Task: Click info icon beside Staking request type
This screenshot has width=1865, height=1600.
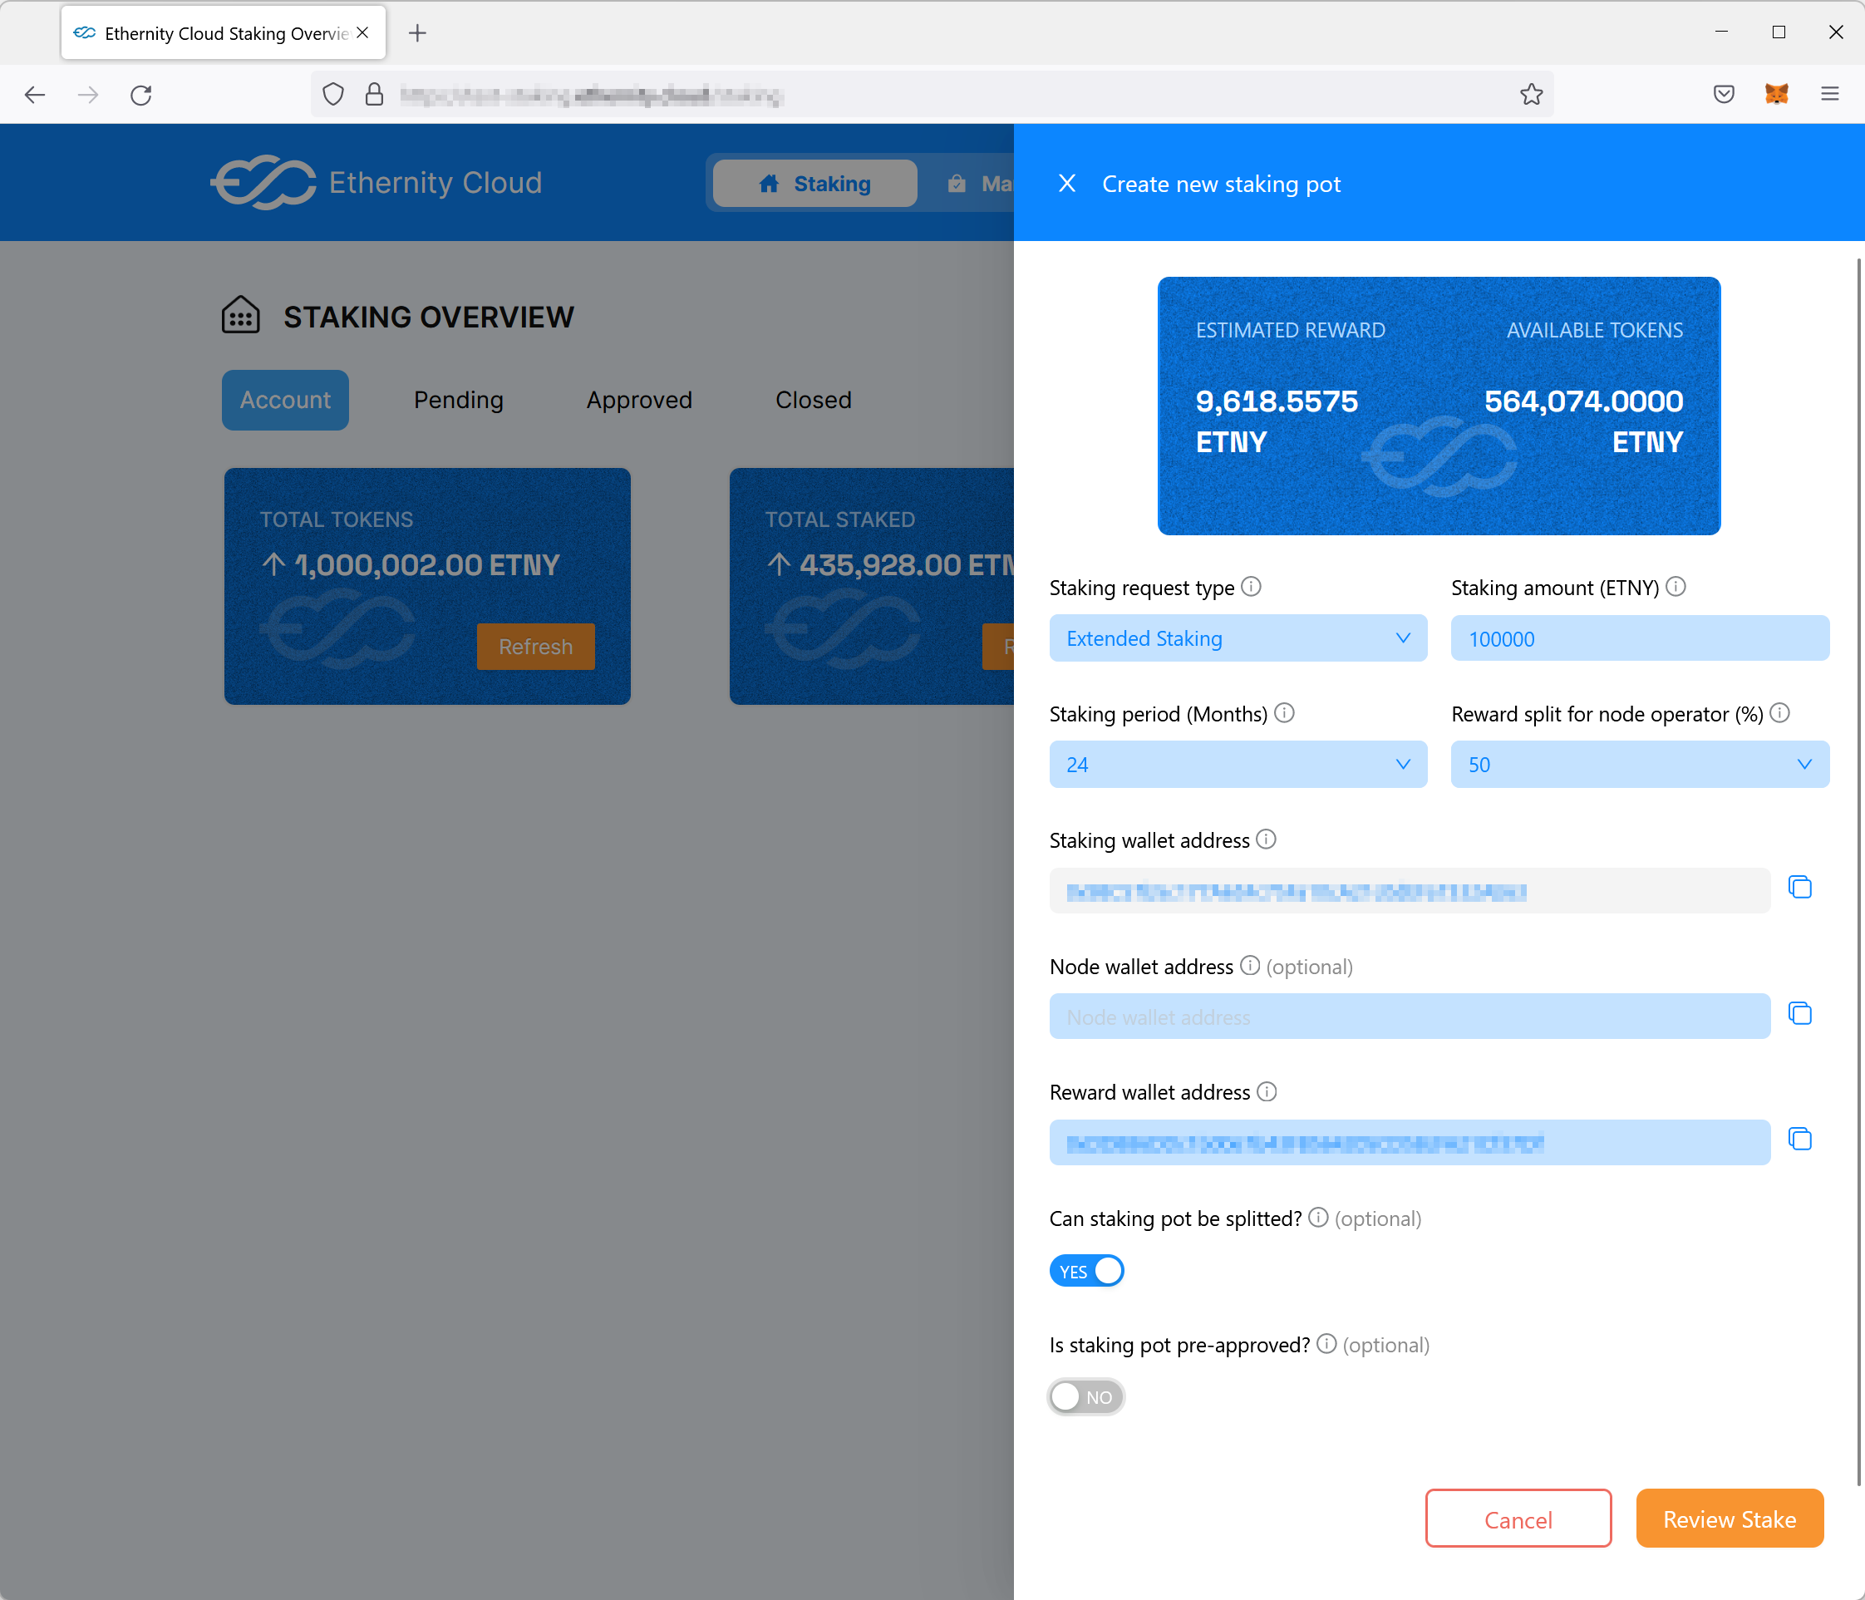Action: click(x=1251, y=587)
